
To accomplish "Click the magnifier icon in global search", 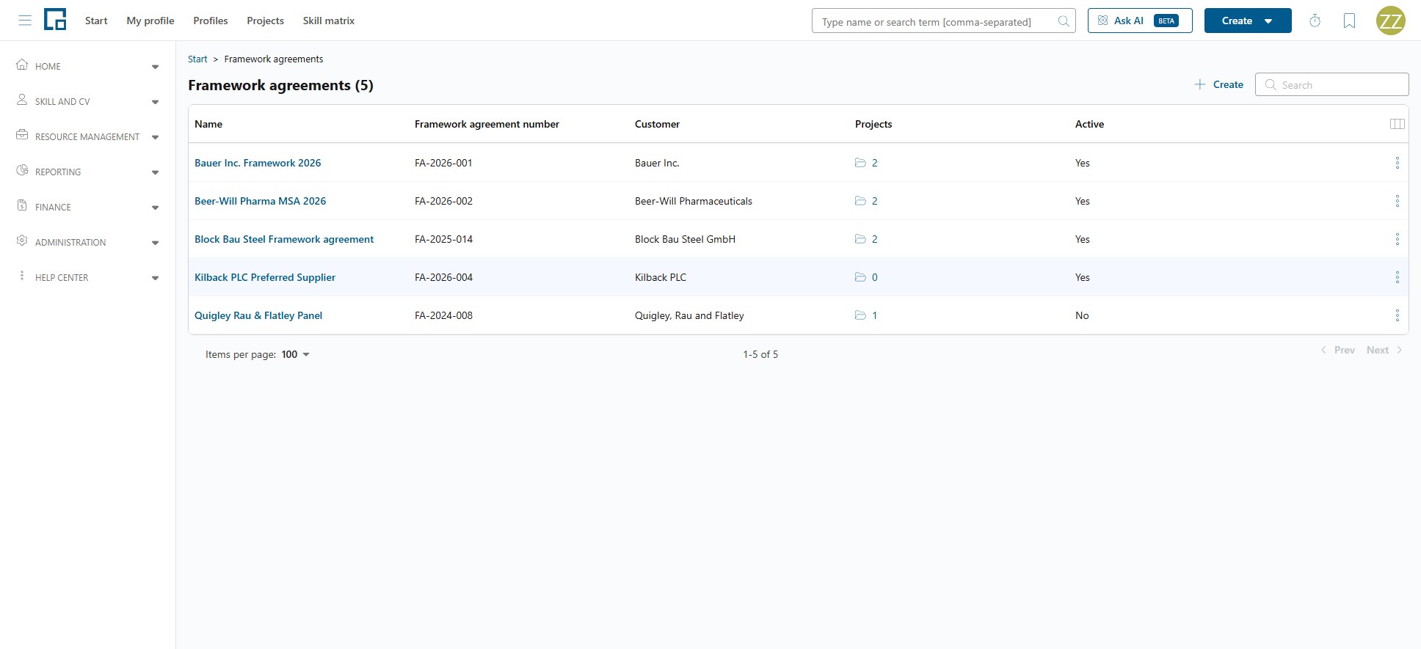I will tap(1064, 21).
